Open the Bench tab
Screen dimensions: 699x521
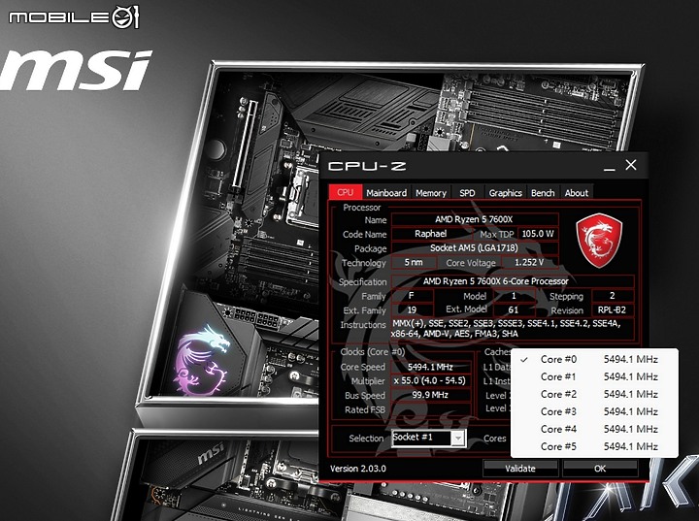point(543,192)
